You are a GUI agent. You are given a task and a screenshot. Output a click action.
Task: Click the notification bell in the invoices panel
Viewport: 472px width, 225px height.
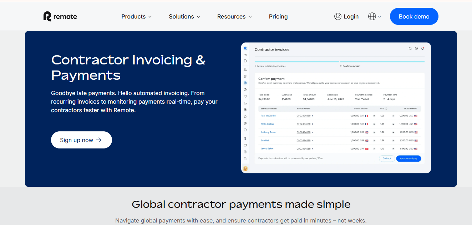(422, 48)
